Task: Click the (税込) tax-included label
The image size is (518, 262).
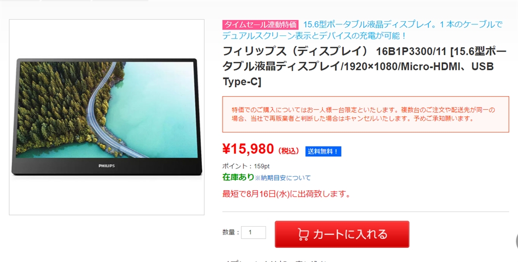Action: tap(289, 151)
